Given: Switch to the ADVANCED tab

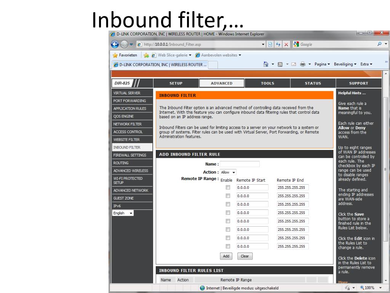Looking at the screenshot, I should tap(222, 83).
